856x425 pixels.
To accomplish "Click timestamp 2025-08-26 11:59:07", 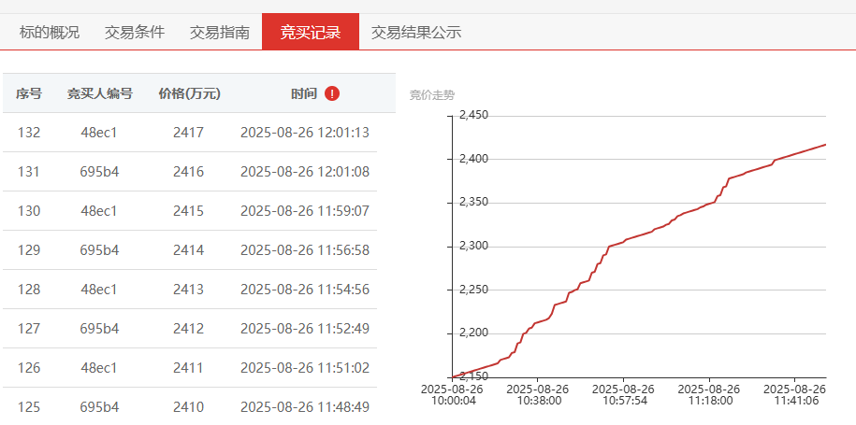I will point(305,211).
